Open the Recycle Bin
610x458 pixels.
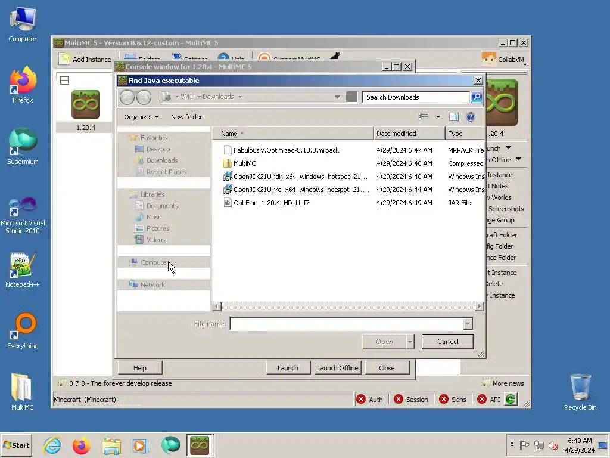pyautogui.click(x=580, y=392)
